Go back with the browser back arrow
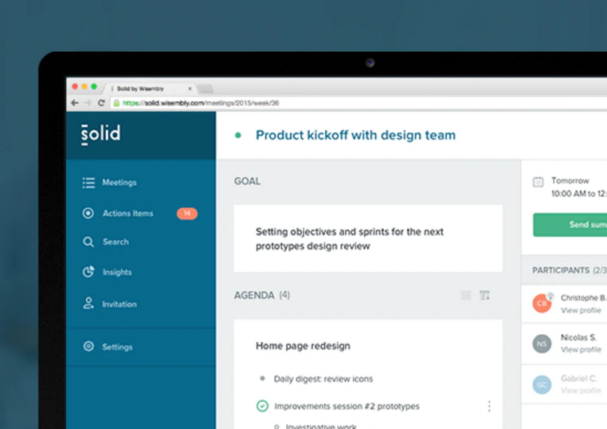607x429 pixels. [x=75, y=103]
